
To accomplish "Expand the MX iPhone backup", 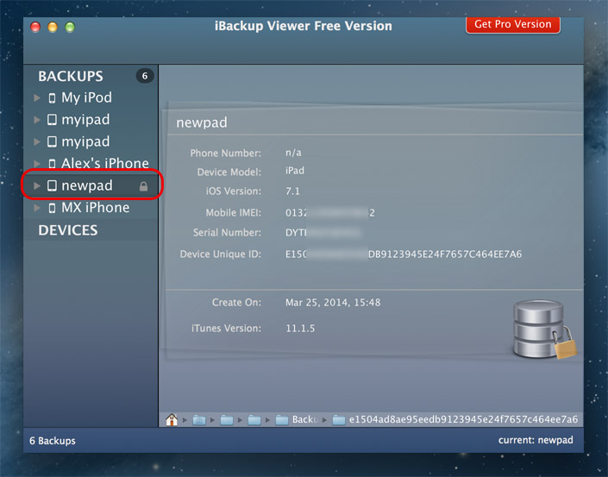I will pos(37,208).
